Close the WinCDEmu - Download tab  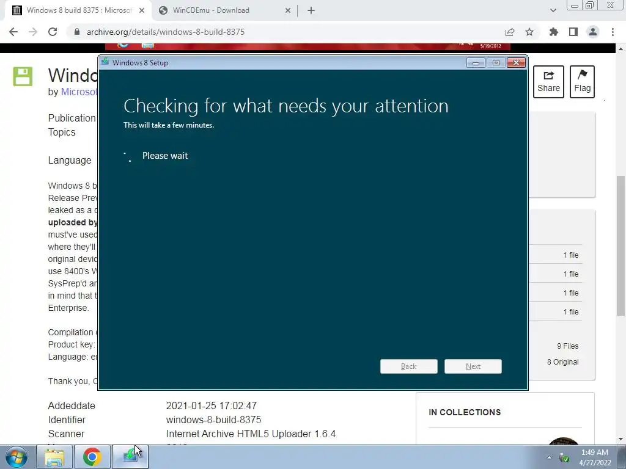[288, 10]
